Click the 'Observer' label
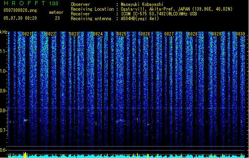Viewport: 249px width, 158px height. (80, 4)
